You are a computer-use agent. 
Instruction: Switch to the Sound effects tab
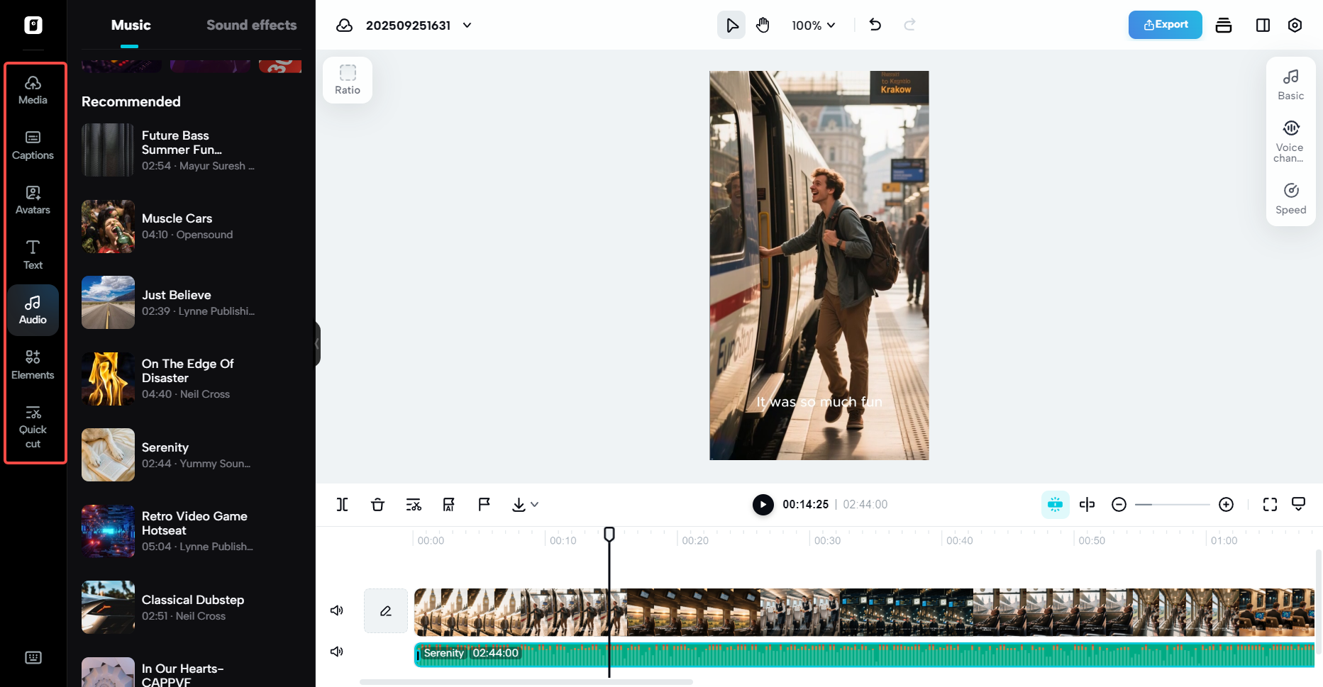pyautogui.click(x=251, y=25)
